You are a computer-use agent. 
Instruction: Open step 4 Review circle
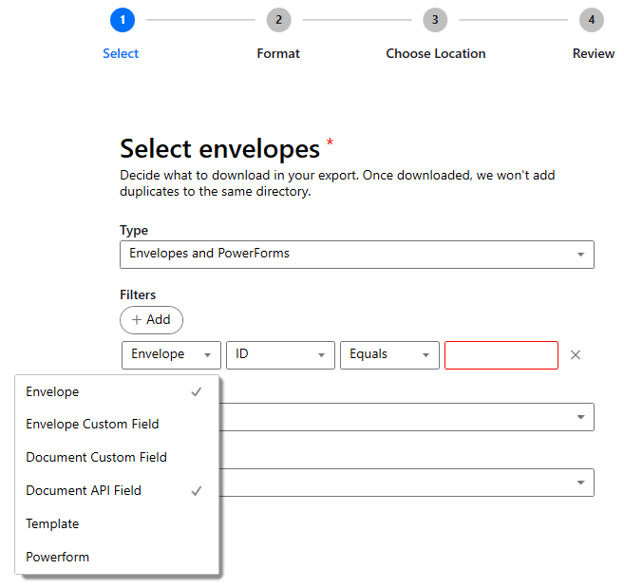592,20
